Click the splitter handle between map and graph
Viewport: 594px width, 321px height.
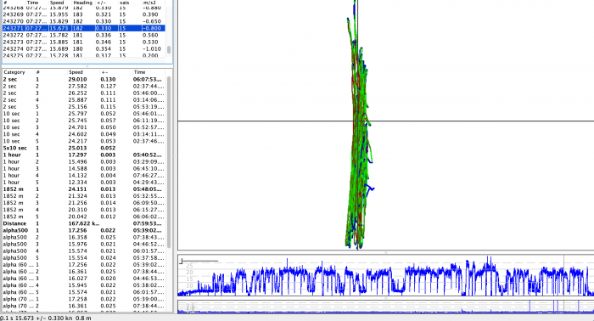(385, 252)
